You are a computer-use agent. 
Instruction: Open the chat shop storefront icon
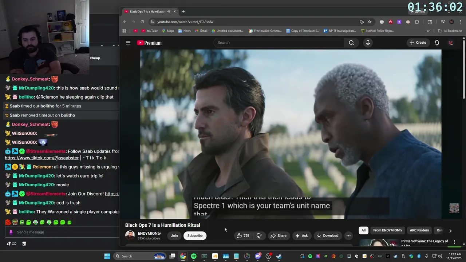(24, 244)
